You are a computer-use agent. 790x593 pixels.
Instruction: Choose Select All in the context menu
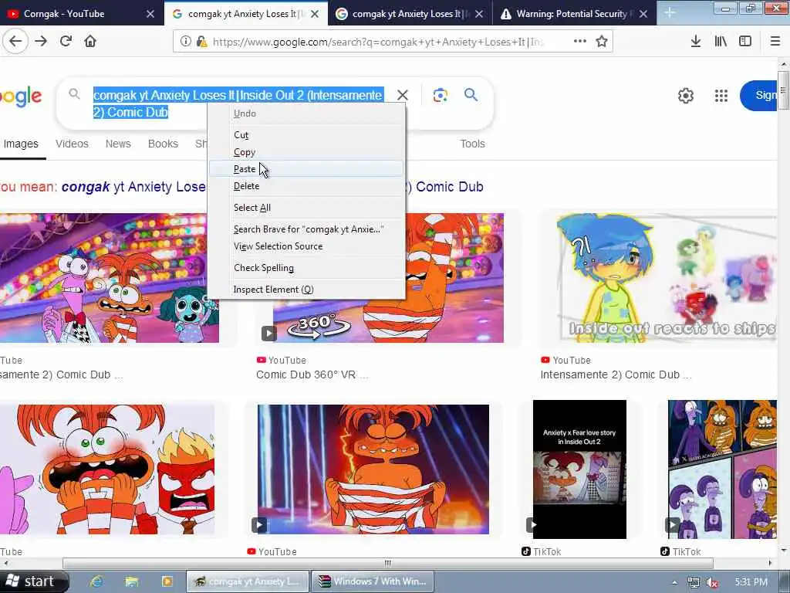click(x=306, y=207)
